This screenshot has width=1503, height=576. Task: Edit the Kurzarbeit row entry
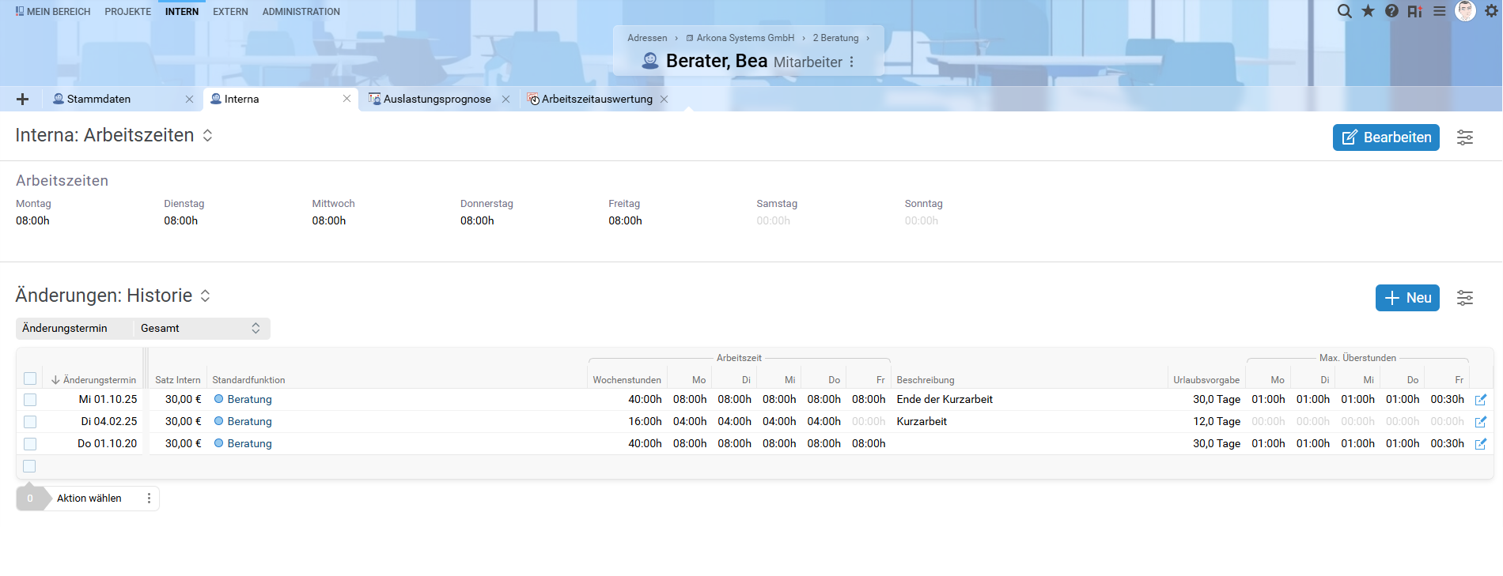pyautogui.click(x=1480, y=422)
